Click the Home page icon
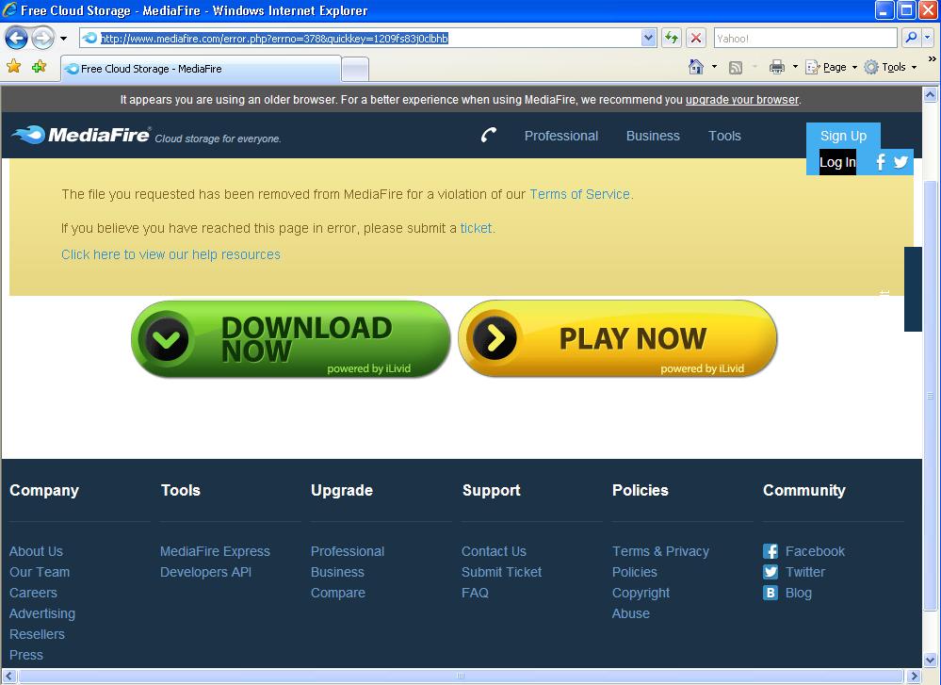The height and width of the screenshot is (685, 941). tap(696, 67)
